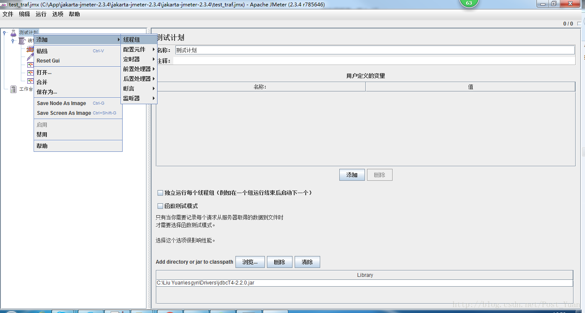The height and width of the screenshot is (313, 585).
Task: Choose 线程组 from the add submenu
Action: [x=139, y=40]
